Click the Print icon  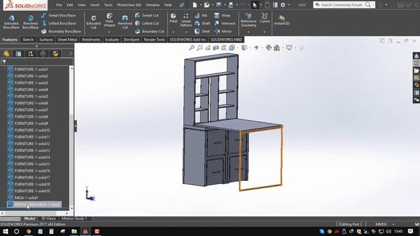(230, 5)
